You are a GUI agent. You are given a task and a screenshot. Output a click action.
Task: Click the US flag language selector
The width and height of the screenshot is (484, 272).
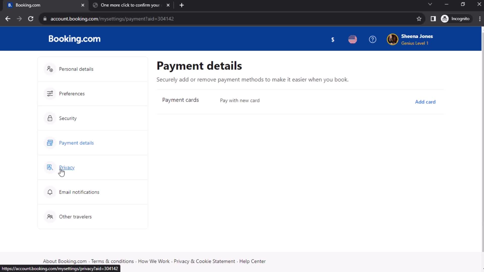point(353,40)
